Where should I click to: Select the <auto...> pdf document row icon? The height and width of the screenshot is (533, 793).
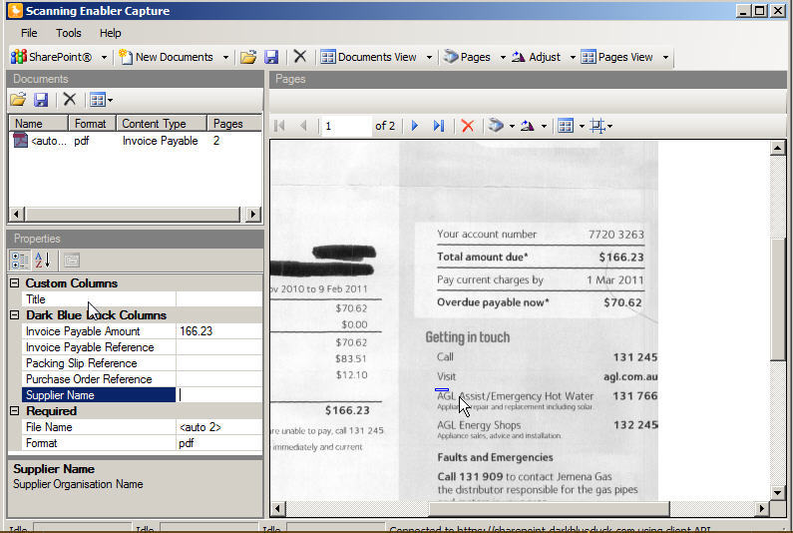(x=20, y=140)
